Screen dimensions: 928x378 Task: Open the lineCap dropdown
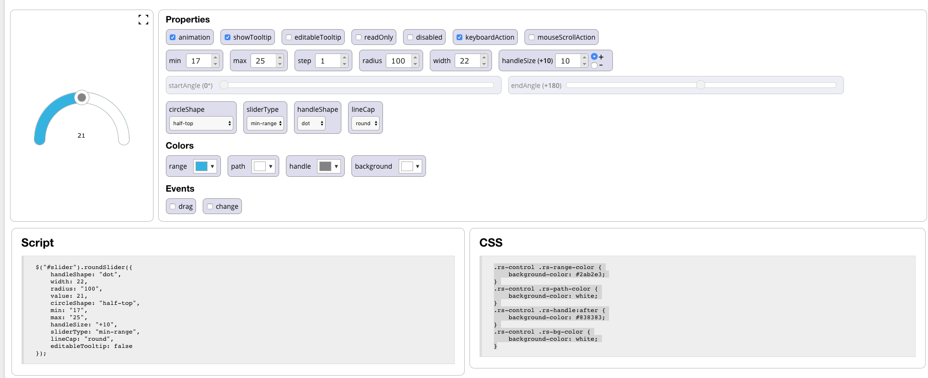point(366,123)
